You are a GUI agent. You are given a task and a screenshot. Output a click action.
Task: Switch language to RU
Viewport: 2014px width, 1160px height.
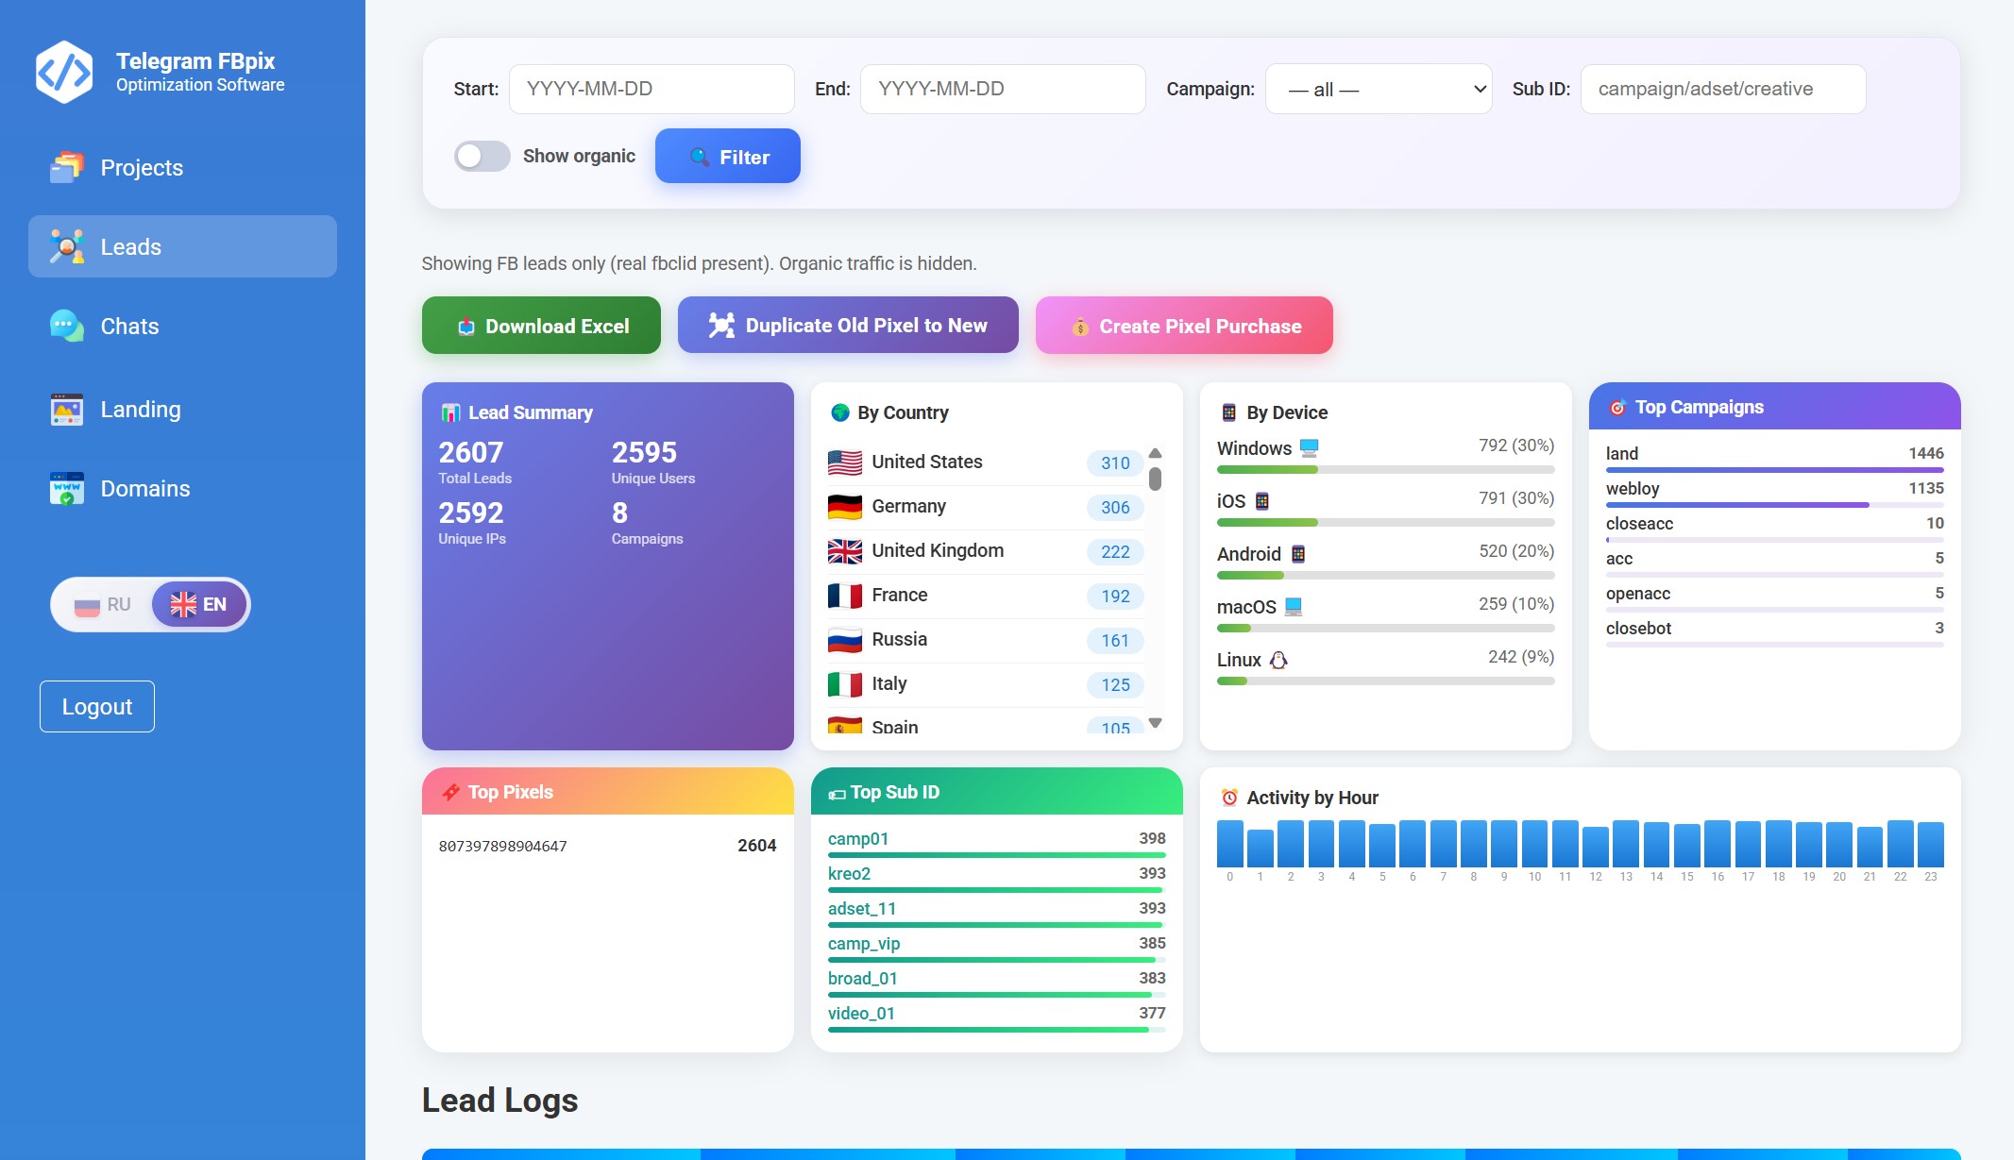(102, 604)
